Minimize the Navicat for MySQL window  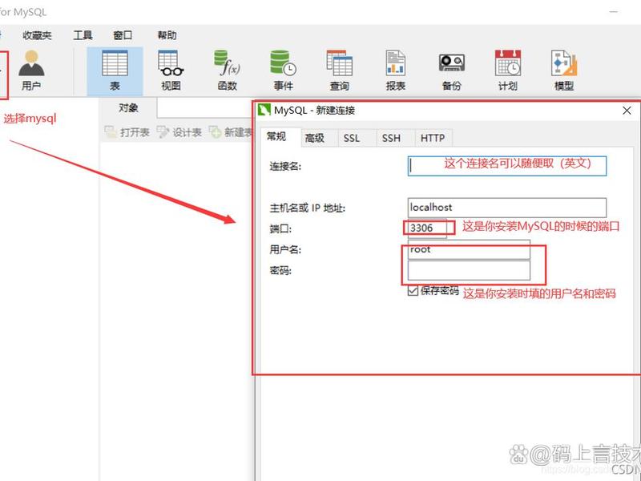[614, 12]
